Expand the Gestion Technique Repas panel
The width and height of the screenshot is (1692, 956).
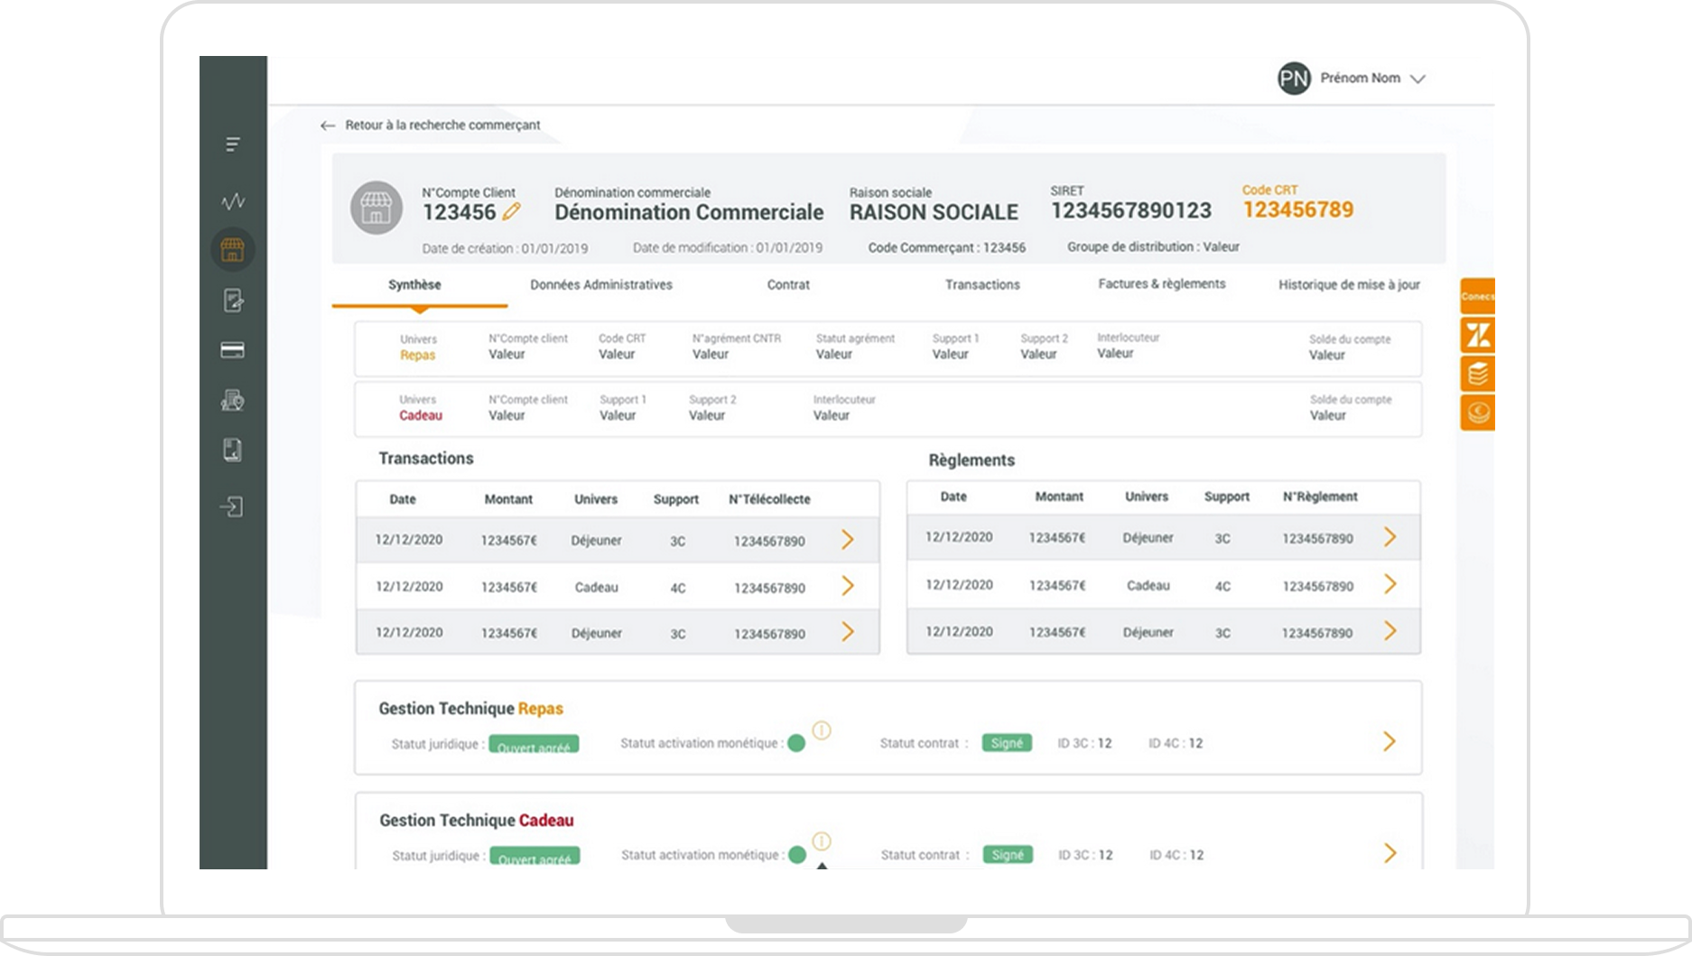click(1390, 742)
